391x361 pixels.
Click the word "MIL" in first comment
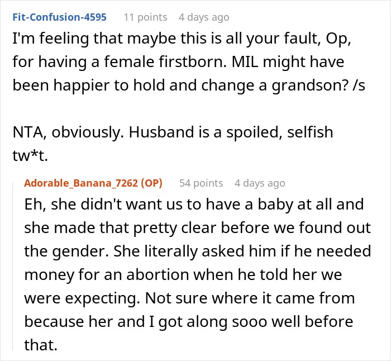click(245, 61)
